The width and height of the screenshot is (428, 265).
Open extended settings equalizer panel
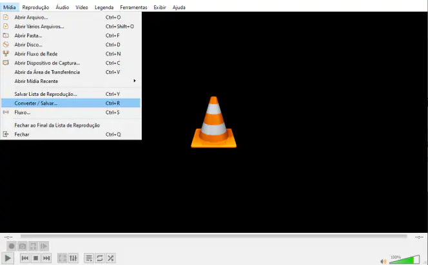(73, 258)
